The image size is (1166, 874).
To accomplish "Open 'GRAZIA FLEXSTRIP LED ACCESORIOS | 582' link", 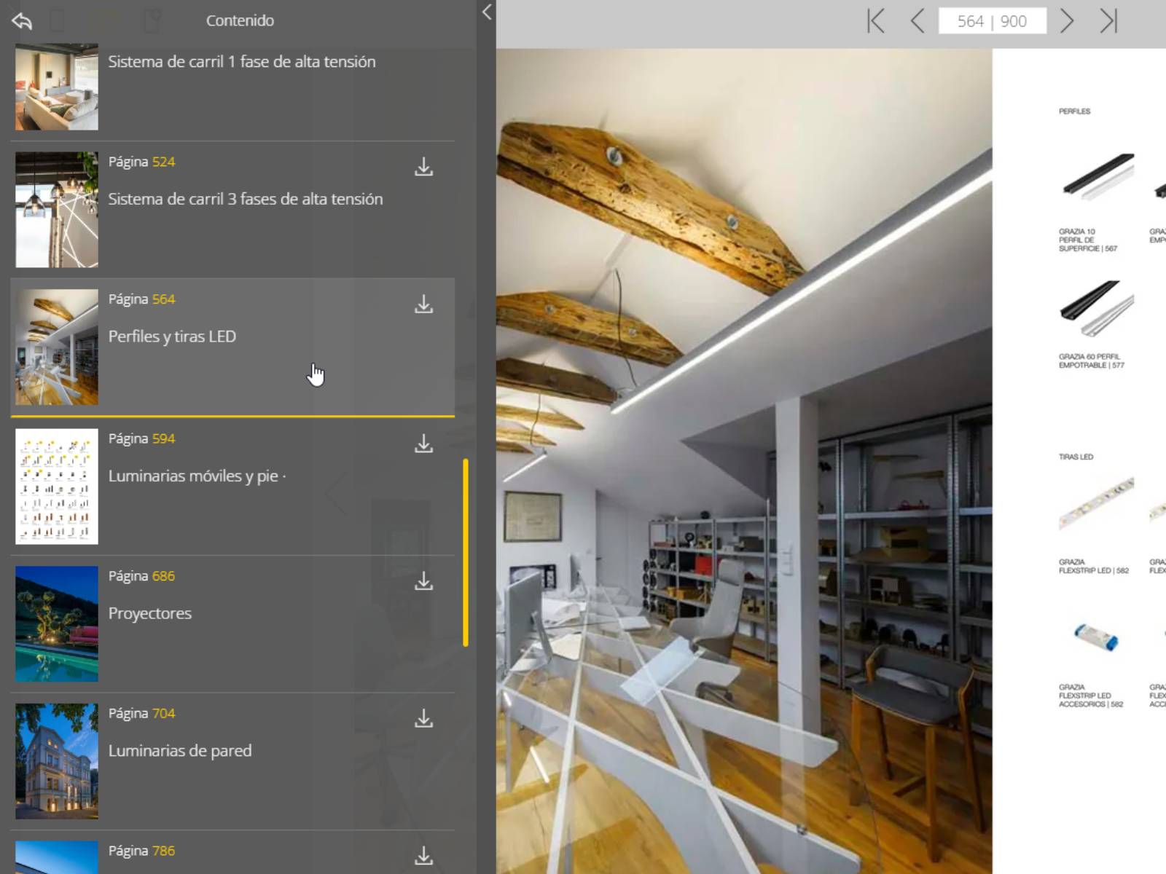I will click(1090, 696).
